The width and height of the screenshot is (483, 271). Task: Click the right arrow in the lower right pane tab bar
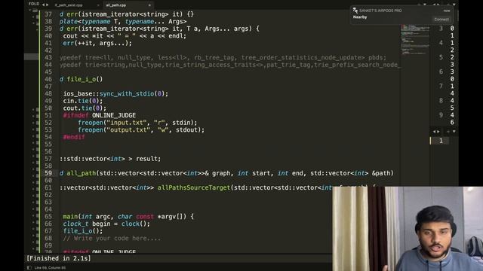[x=438, y=132]
